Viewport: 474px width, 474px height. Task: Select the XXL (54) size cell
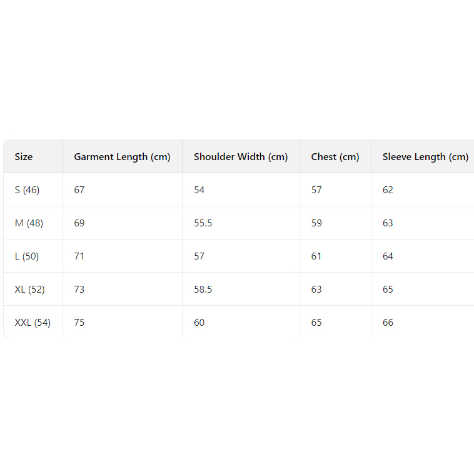(x=33, y=323)
